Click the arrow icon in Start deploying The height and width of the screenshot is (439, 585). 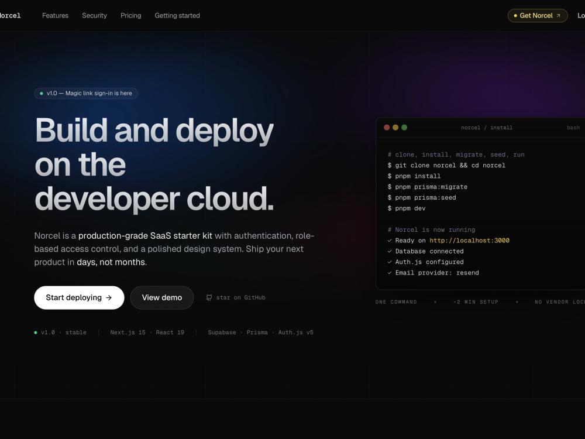[109, 297]
